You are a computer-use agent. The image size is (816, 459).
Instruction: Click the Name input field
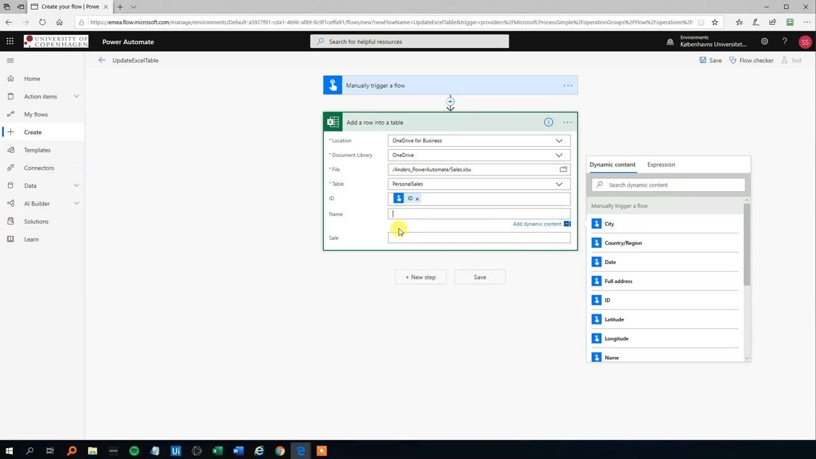479,214
